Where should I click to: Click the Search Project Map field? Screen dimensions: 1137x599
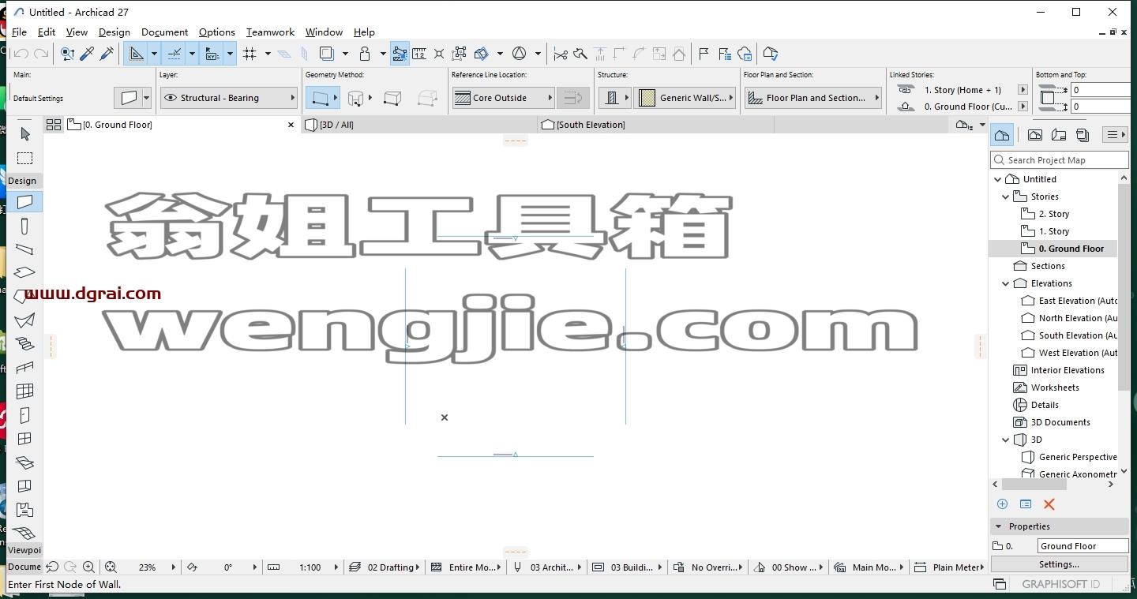[1059, 159]
